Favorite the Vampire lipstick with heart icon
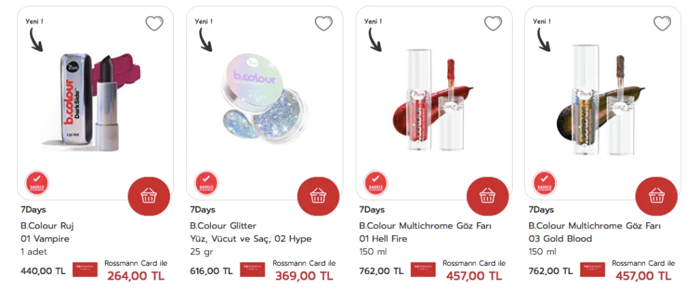The height and width of the screenshot is (302, 699). 154,24
